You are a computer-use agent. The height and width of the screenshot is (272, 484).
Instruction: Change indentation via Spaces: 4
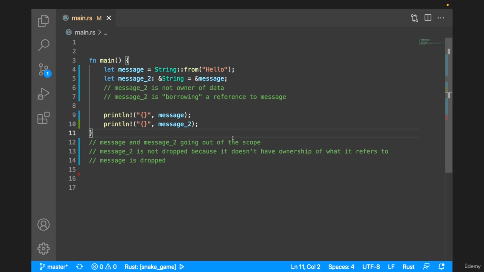341,267
